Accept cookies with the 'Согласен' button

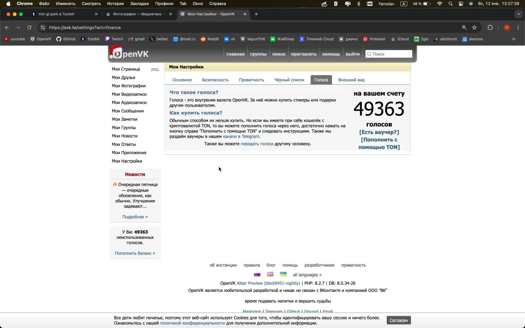click(399, 320)
